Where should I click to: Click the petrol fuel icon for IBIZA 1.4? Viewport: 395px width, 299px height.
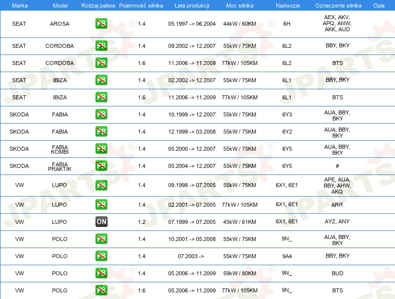click(x=101, y=80)
